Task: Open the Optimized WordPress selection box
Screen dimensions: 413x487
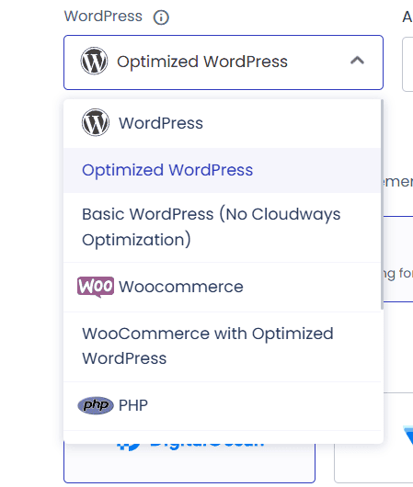Action: tap(224, 62)
